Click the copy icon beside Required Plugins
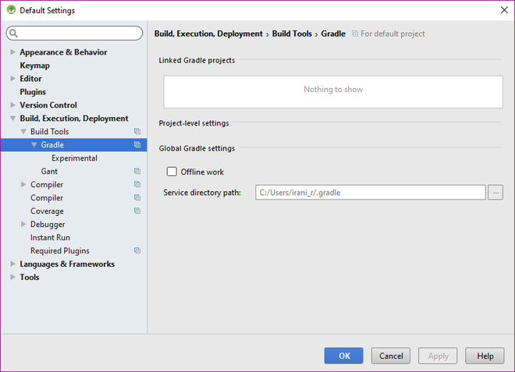Image resolution: width=515 pixels, height=372 pixels. coord(137,250)
